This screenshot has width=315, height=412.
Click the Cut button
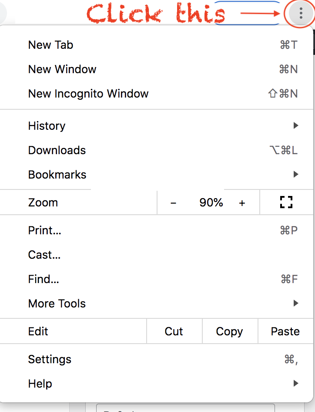coord(174,331)
